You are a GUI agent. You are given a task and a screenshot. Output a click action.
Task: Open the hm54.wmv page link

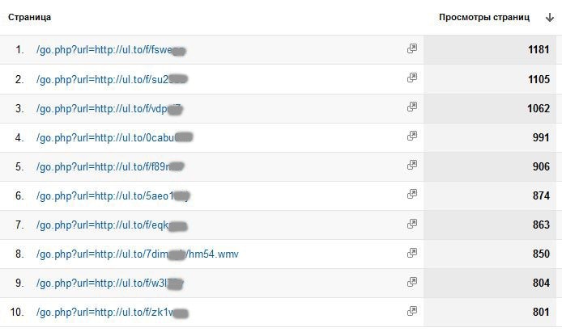(138, 254)
